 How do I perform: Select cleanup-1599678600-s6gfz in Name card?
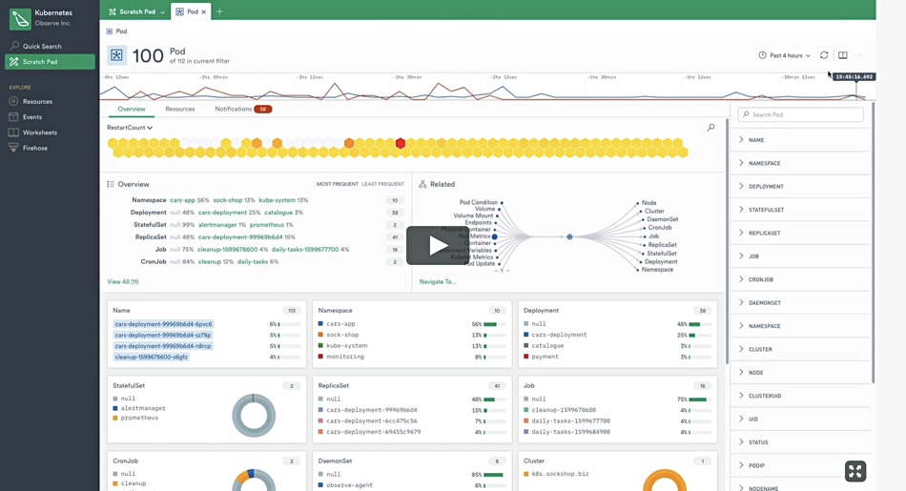click(x=151, y=357)
